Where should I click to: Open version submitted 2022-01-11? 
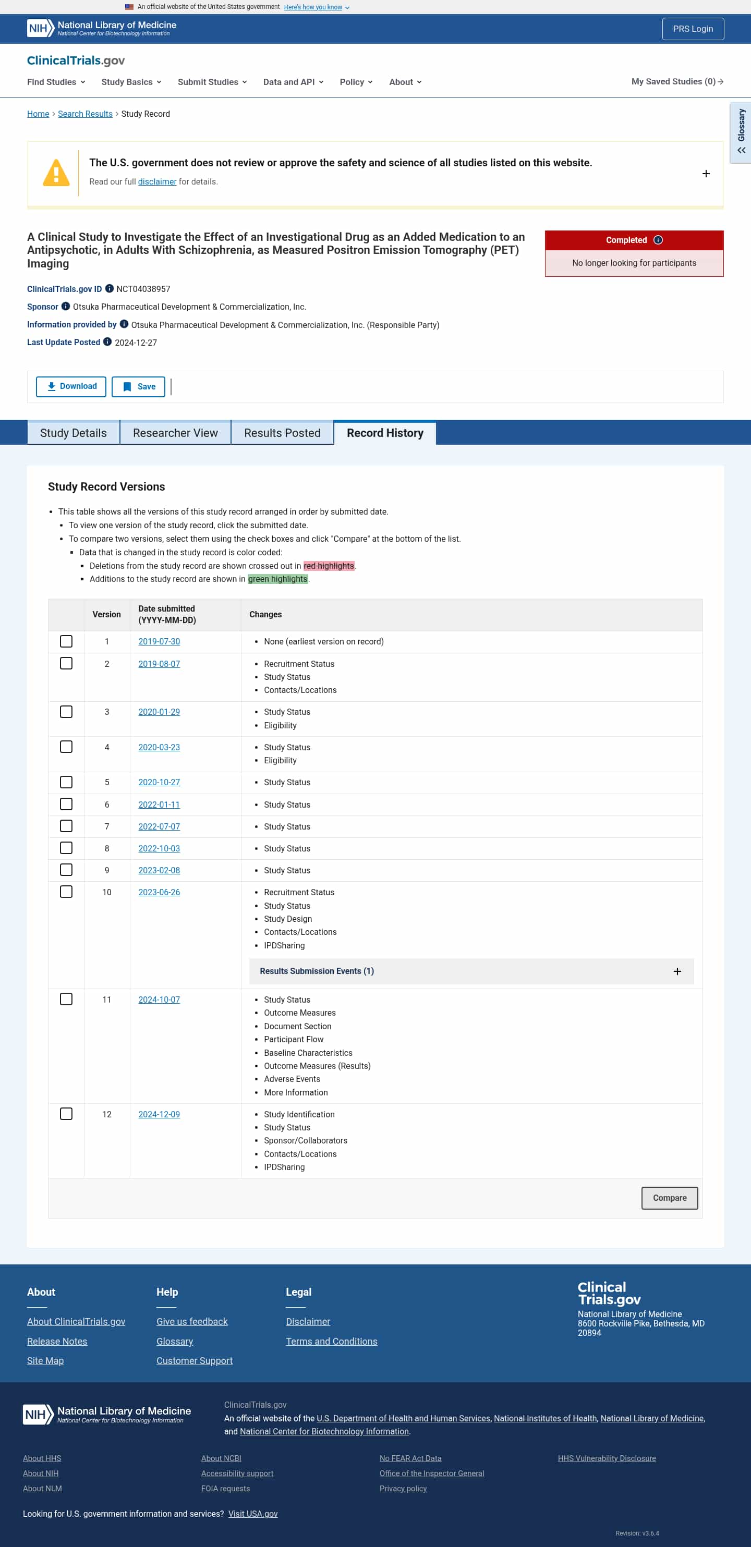click(159, 805)
